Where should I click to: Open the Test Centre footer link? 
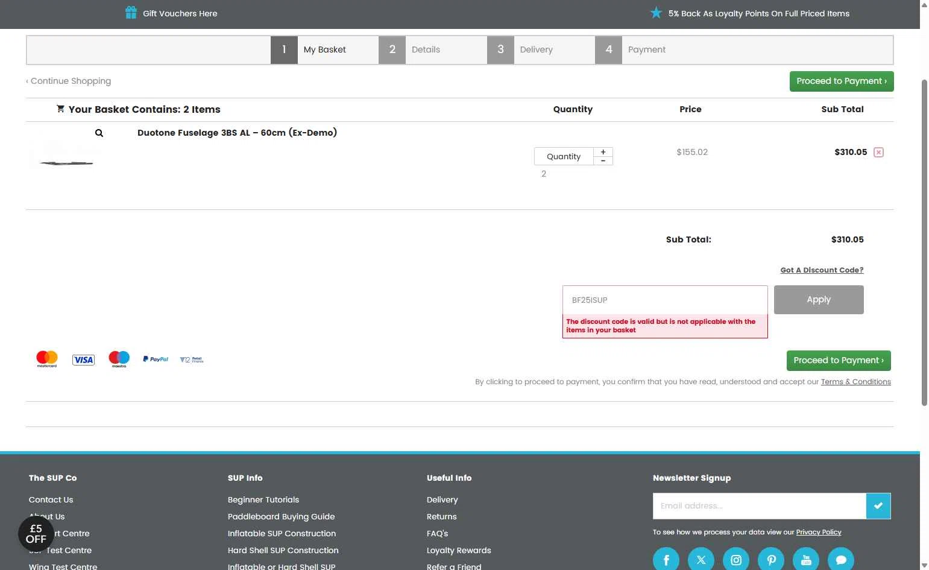(60, 551)
